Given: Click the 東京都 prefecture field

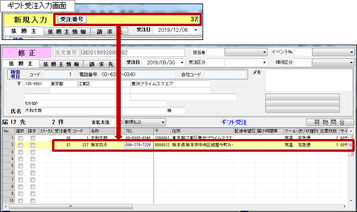Looking at the screenshot, I should click(63, 84).
